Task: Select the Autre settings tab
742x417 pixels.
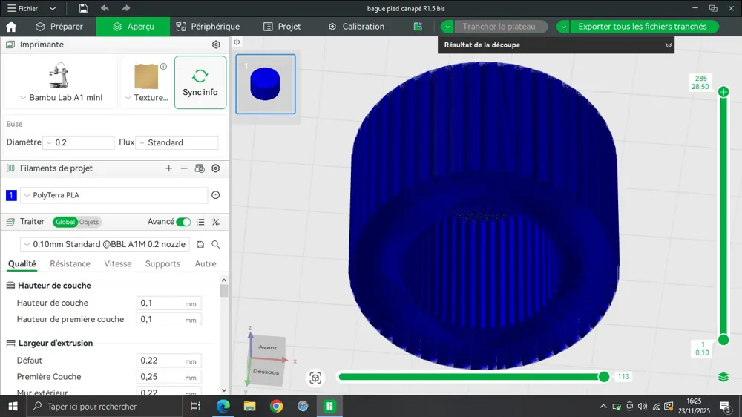Action: pos(206,263)
